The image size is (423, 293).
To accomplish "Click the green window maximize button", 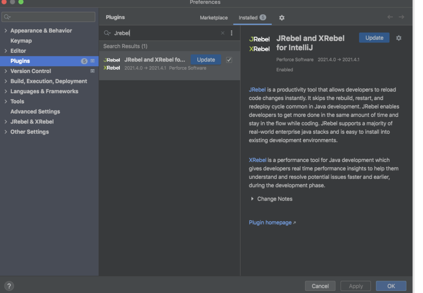I will [x=21, y=2].
